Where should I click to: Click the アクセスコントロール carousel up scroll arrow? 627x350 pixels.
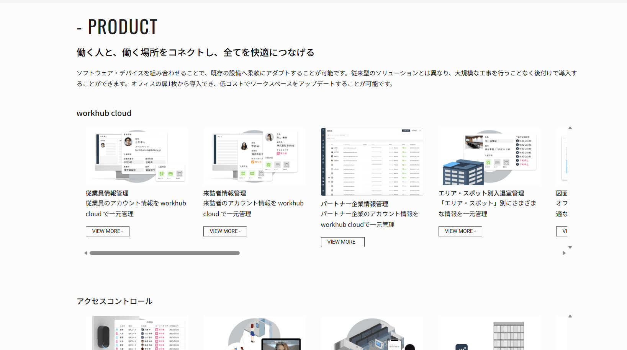(570, 316)
